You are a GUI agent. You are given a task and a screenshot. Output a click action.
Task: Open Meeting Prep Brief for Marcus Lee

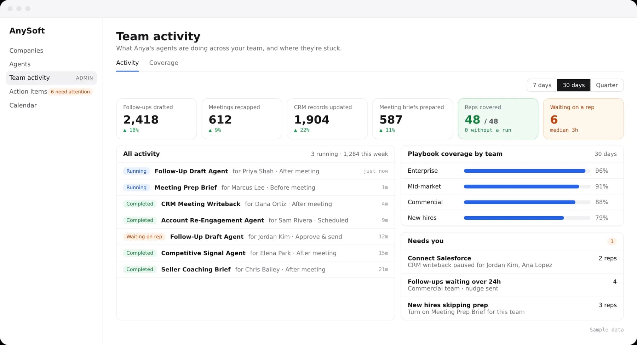pyautogui.click(x=256, y=188)
